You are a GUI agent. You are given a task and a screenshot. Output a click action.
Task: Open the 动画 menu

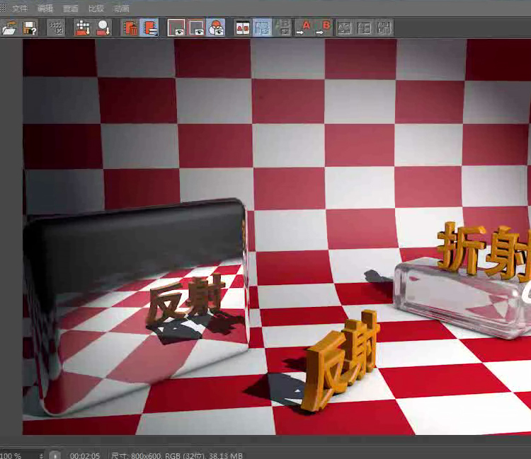(x=122, y=8)
